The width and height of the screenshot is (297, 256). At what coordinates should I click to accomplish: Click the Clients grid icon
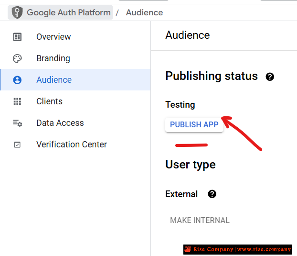coord(17,101)
